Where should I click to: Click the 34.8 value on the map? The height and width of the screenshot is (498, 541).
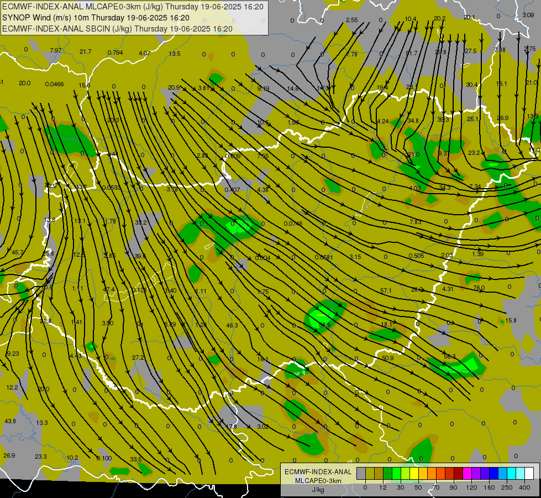click(x=413, y=121)
